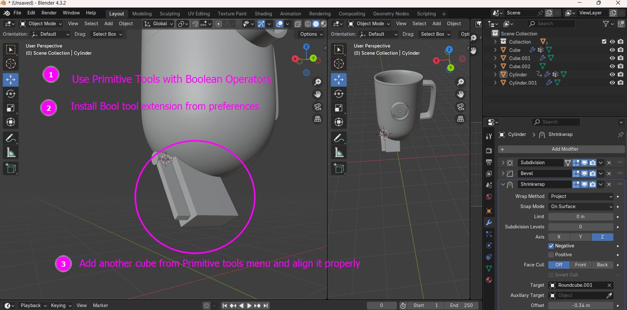Screen dimensions: 627x310
Task: Hide Cylinder.001 in viewport via eye icon
Action: (x=612, y=82)
